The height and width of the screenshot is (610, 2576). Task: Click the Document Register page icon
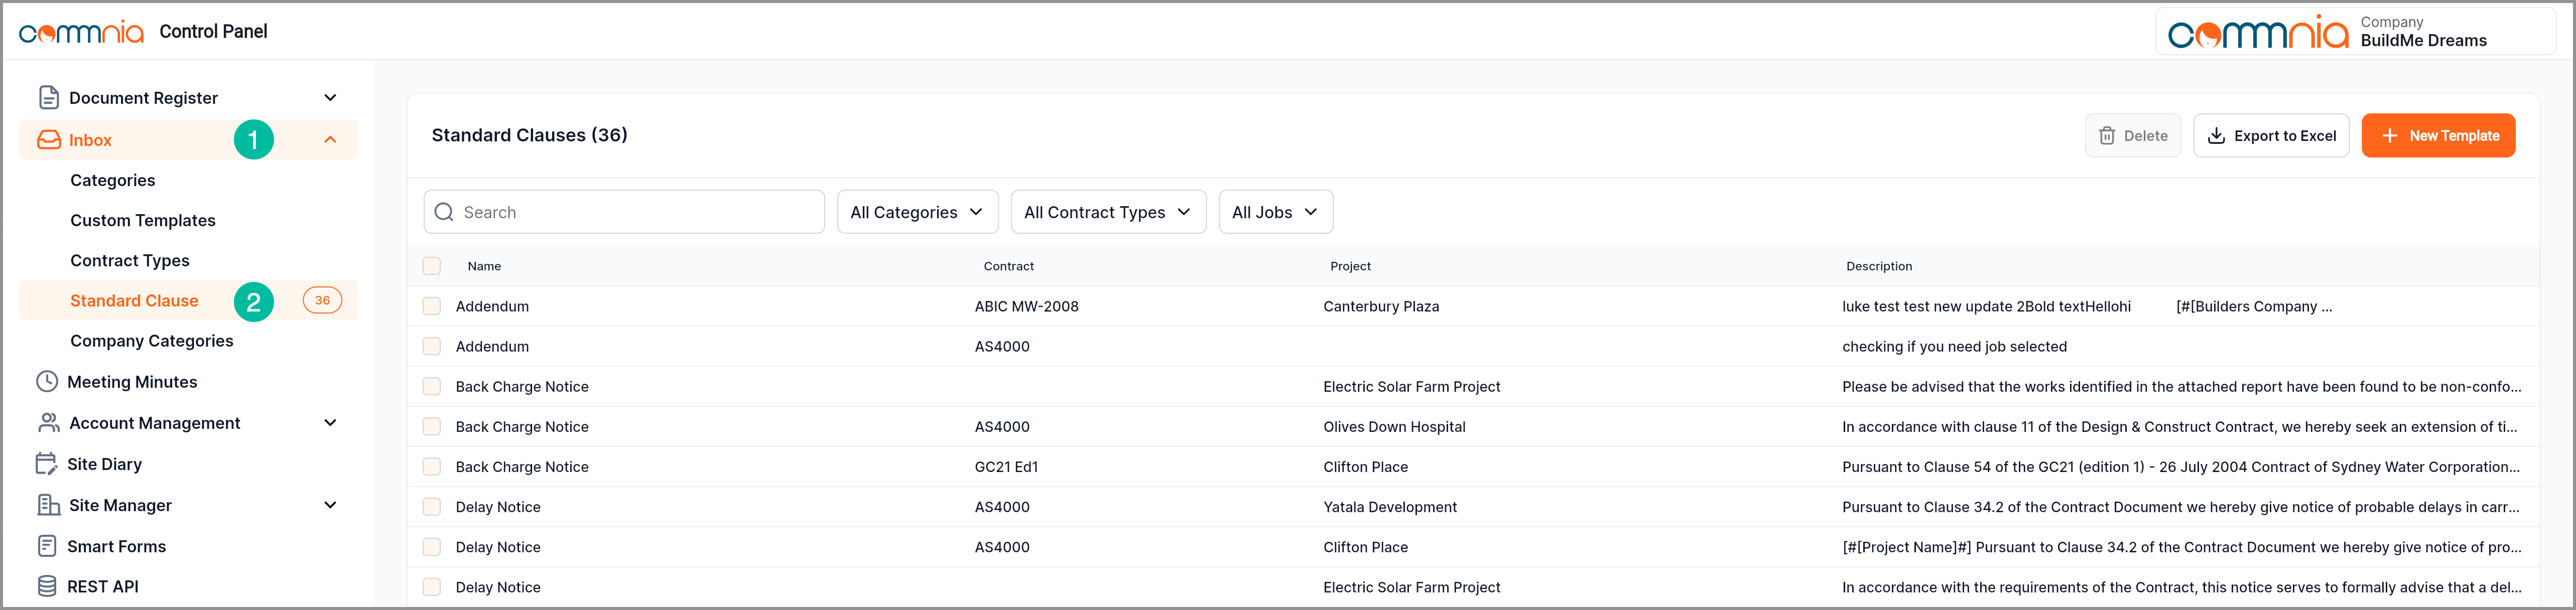[48, 98]
